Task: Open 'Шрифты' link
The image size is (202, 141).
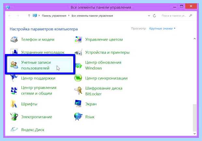Action: click(x=29, y=104)
